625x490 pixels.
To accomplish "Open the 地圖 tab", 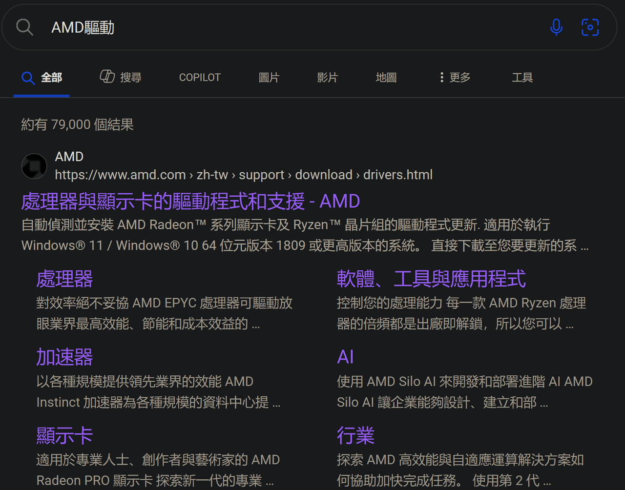I will [x=386, y=78].
